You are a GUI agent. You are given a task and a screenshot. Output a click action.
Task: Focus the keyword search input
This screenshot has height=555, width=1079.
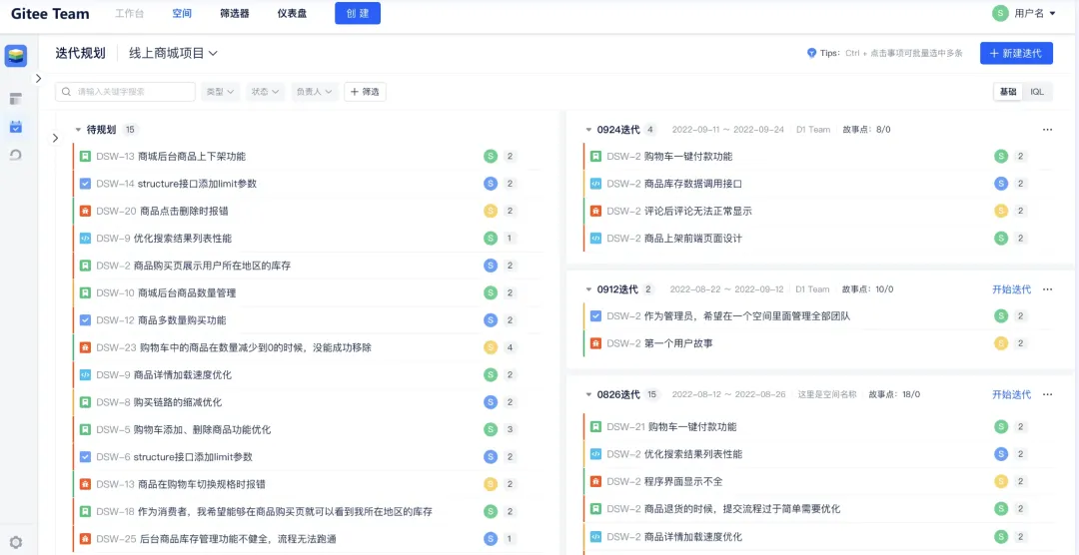pos(125,92)
